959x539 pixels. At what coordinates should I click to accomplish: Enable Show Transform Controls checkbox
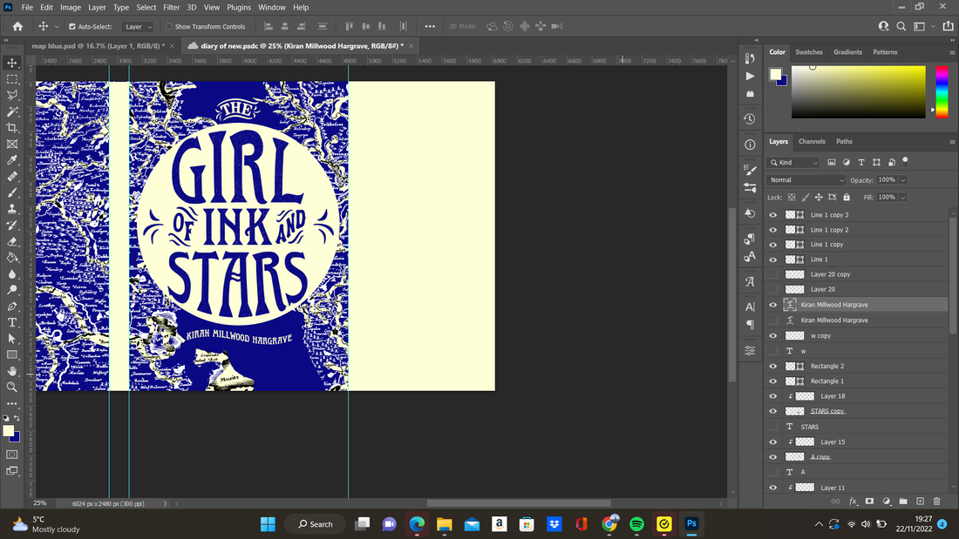tap(169, 27)
